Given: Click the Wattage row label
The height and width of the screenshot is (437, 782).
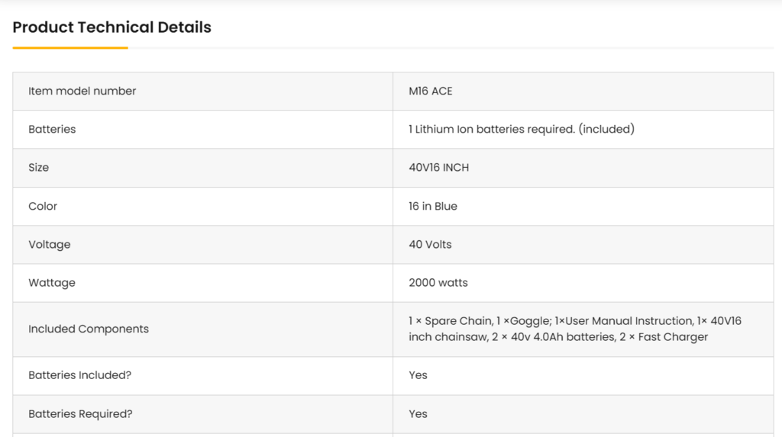Looking at the screenshot, I should pyautogui.click(x=52, y=282).
